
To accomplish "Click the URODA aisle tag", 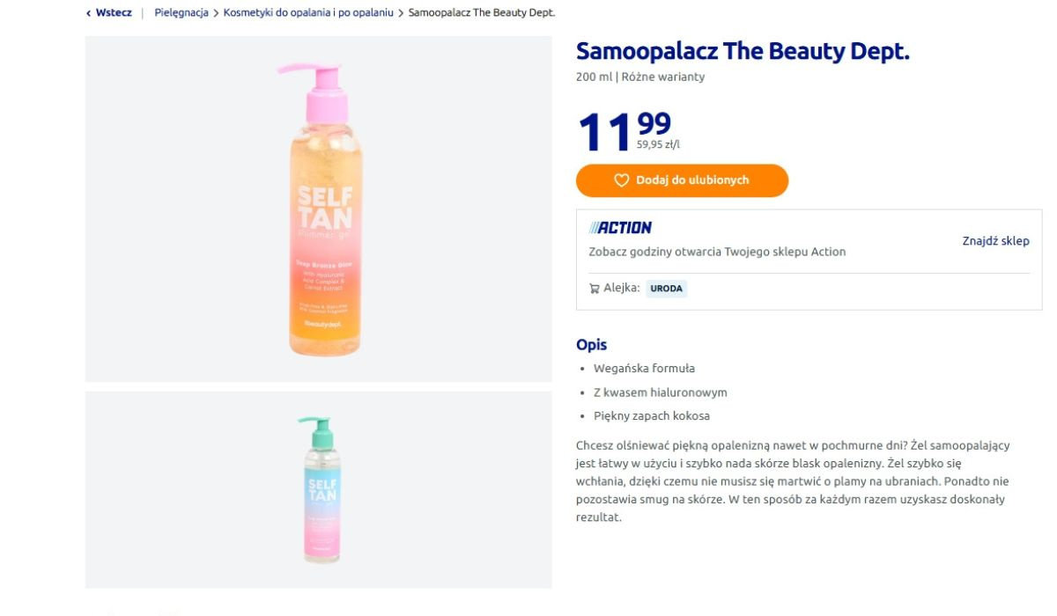I will click(x=666, y=288).
